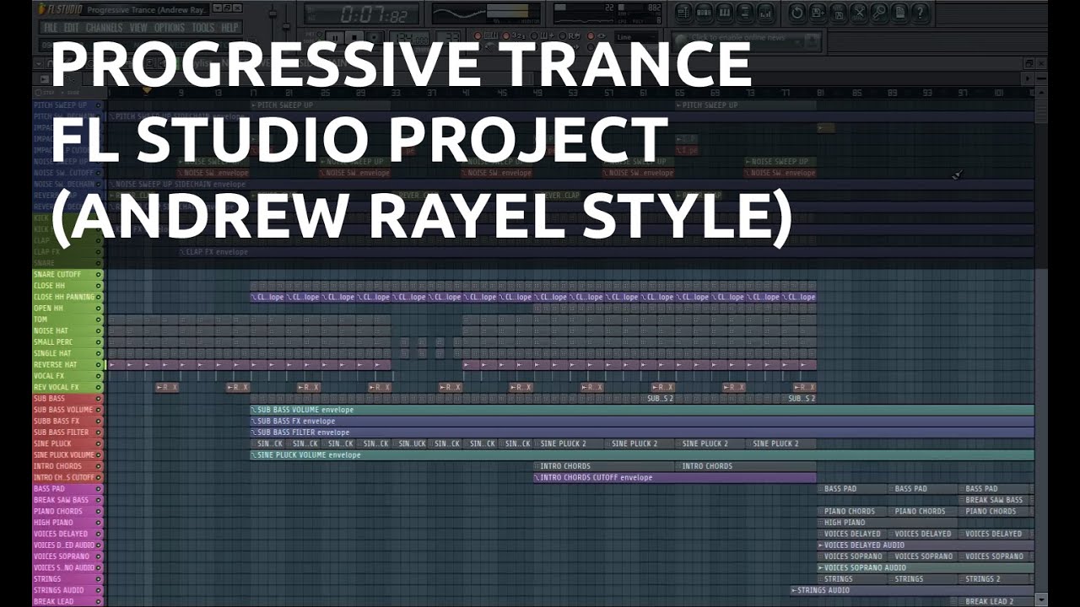The width and height of the screenshot is (1080, 607).
Task: Click the Render/export floppy disk icon
Action: [x=838, y=13]
